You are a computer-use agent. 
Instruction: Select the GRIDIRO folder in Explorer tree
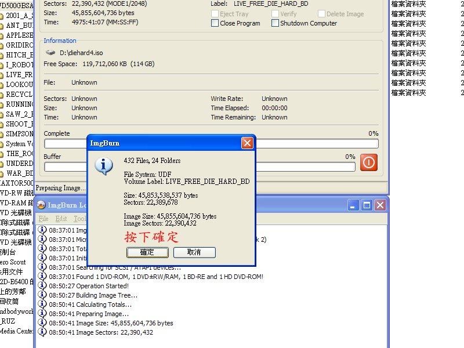[20, 45]
